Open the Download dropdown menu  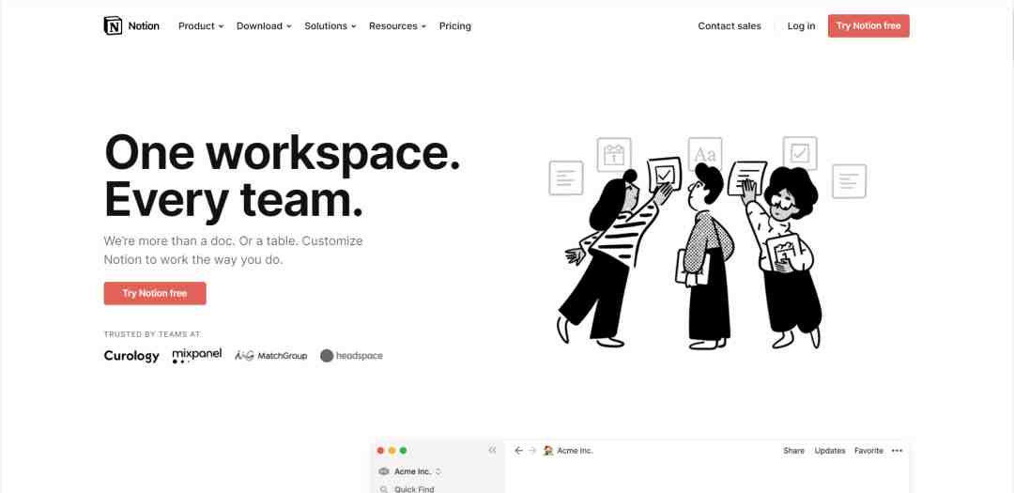click(x=264, y=26)
